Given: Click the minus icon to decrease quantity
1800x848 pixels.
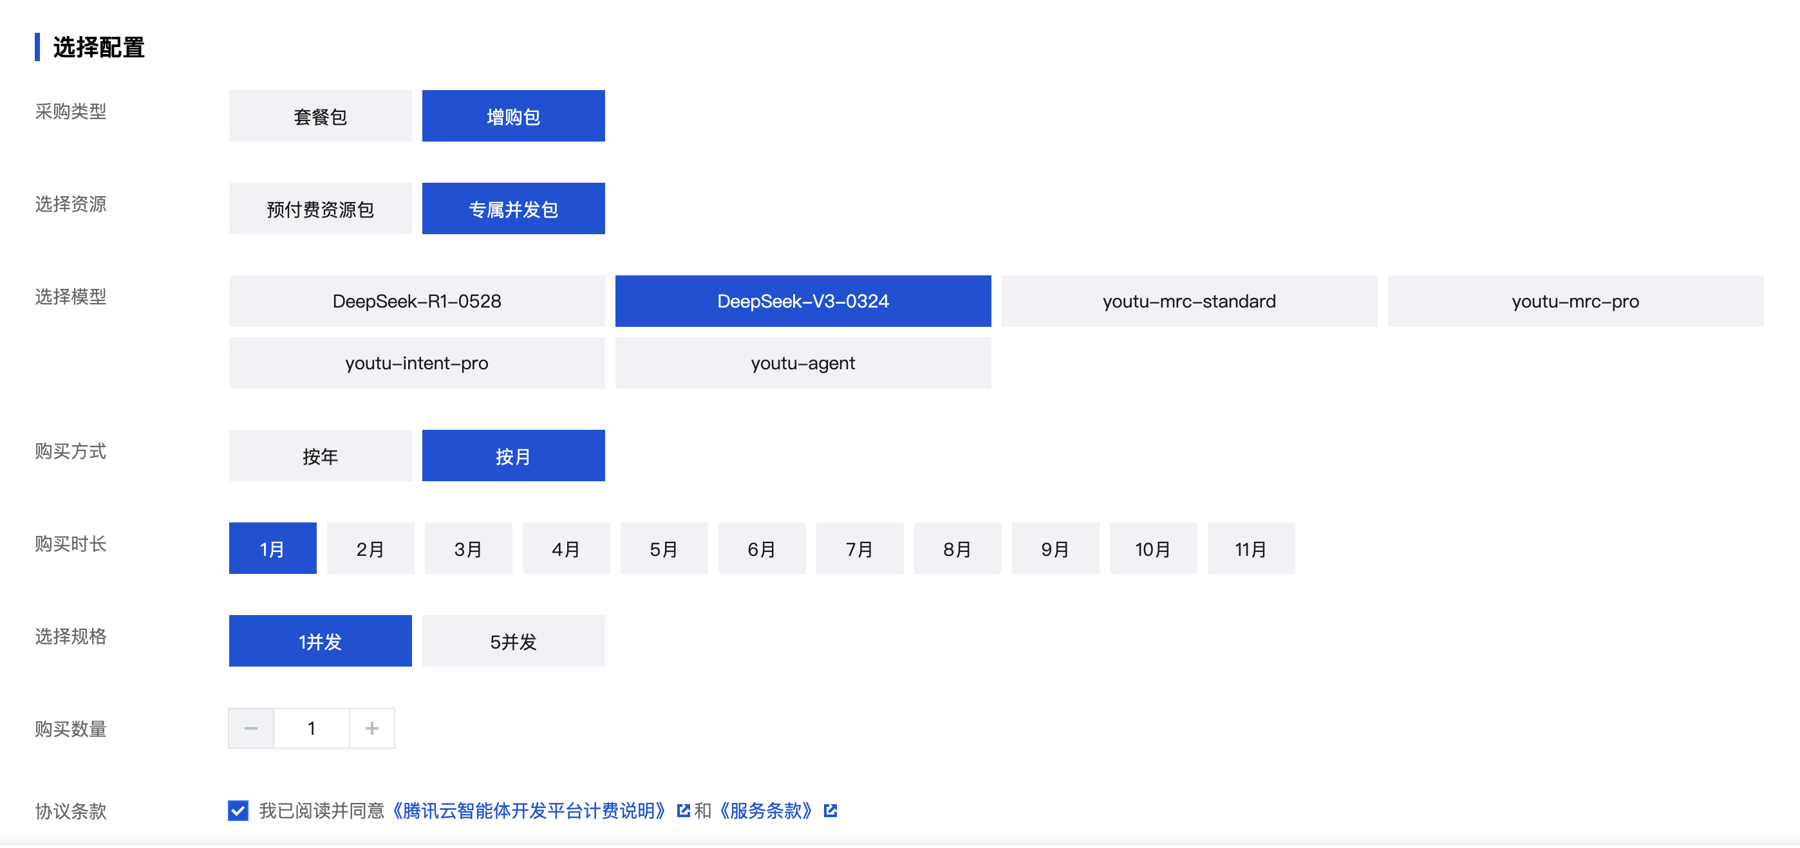Looking at the screenshot, I should 251,728.
